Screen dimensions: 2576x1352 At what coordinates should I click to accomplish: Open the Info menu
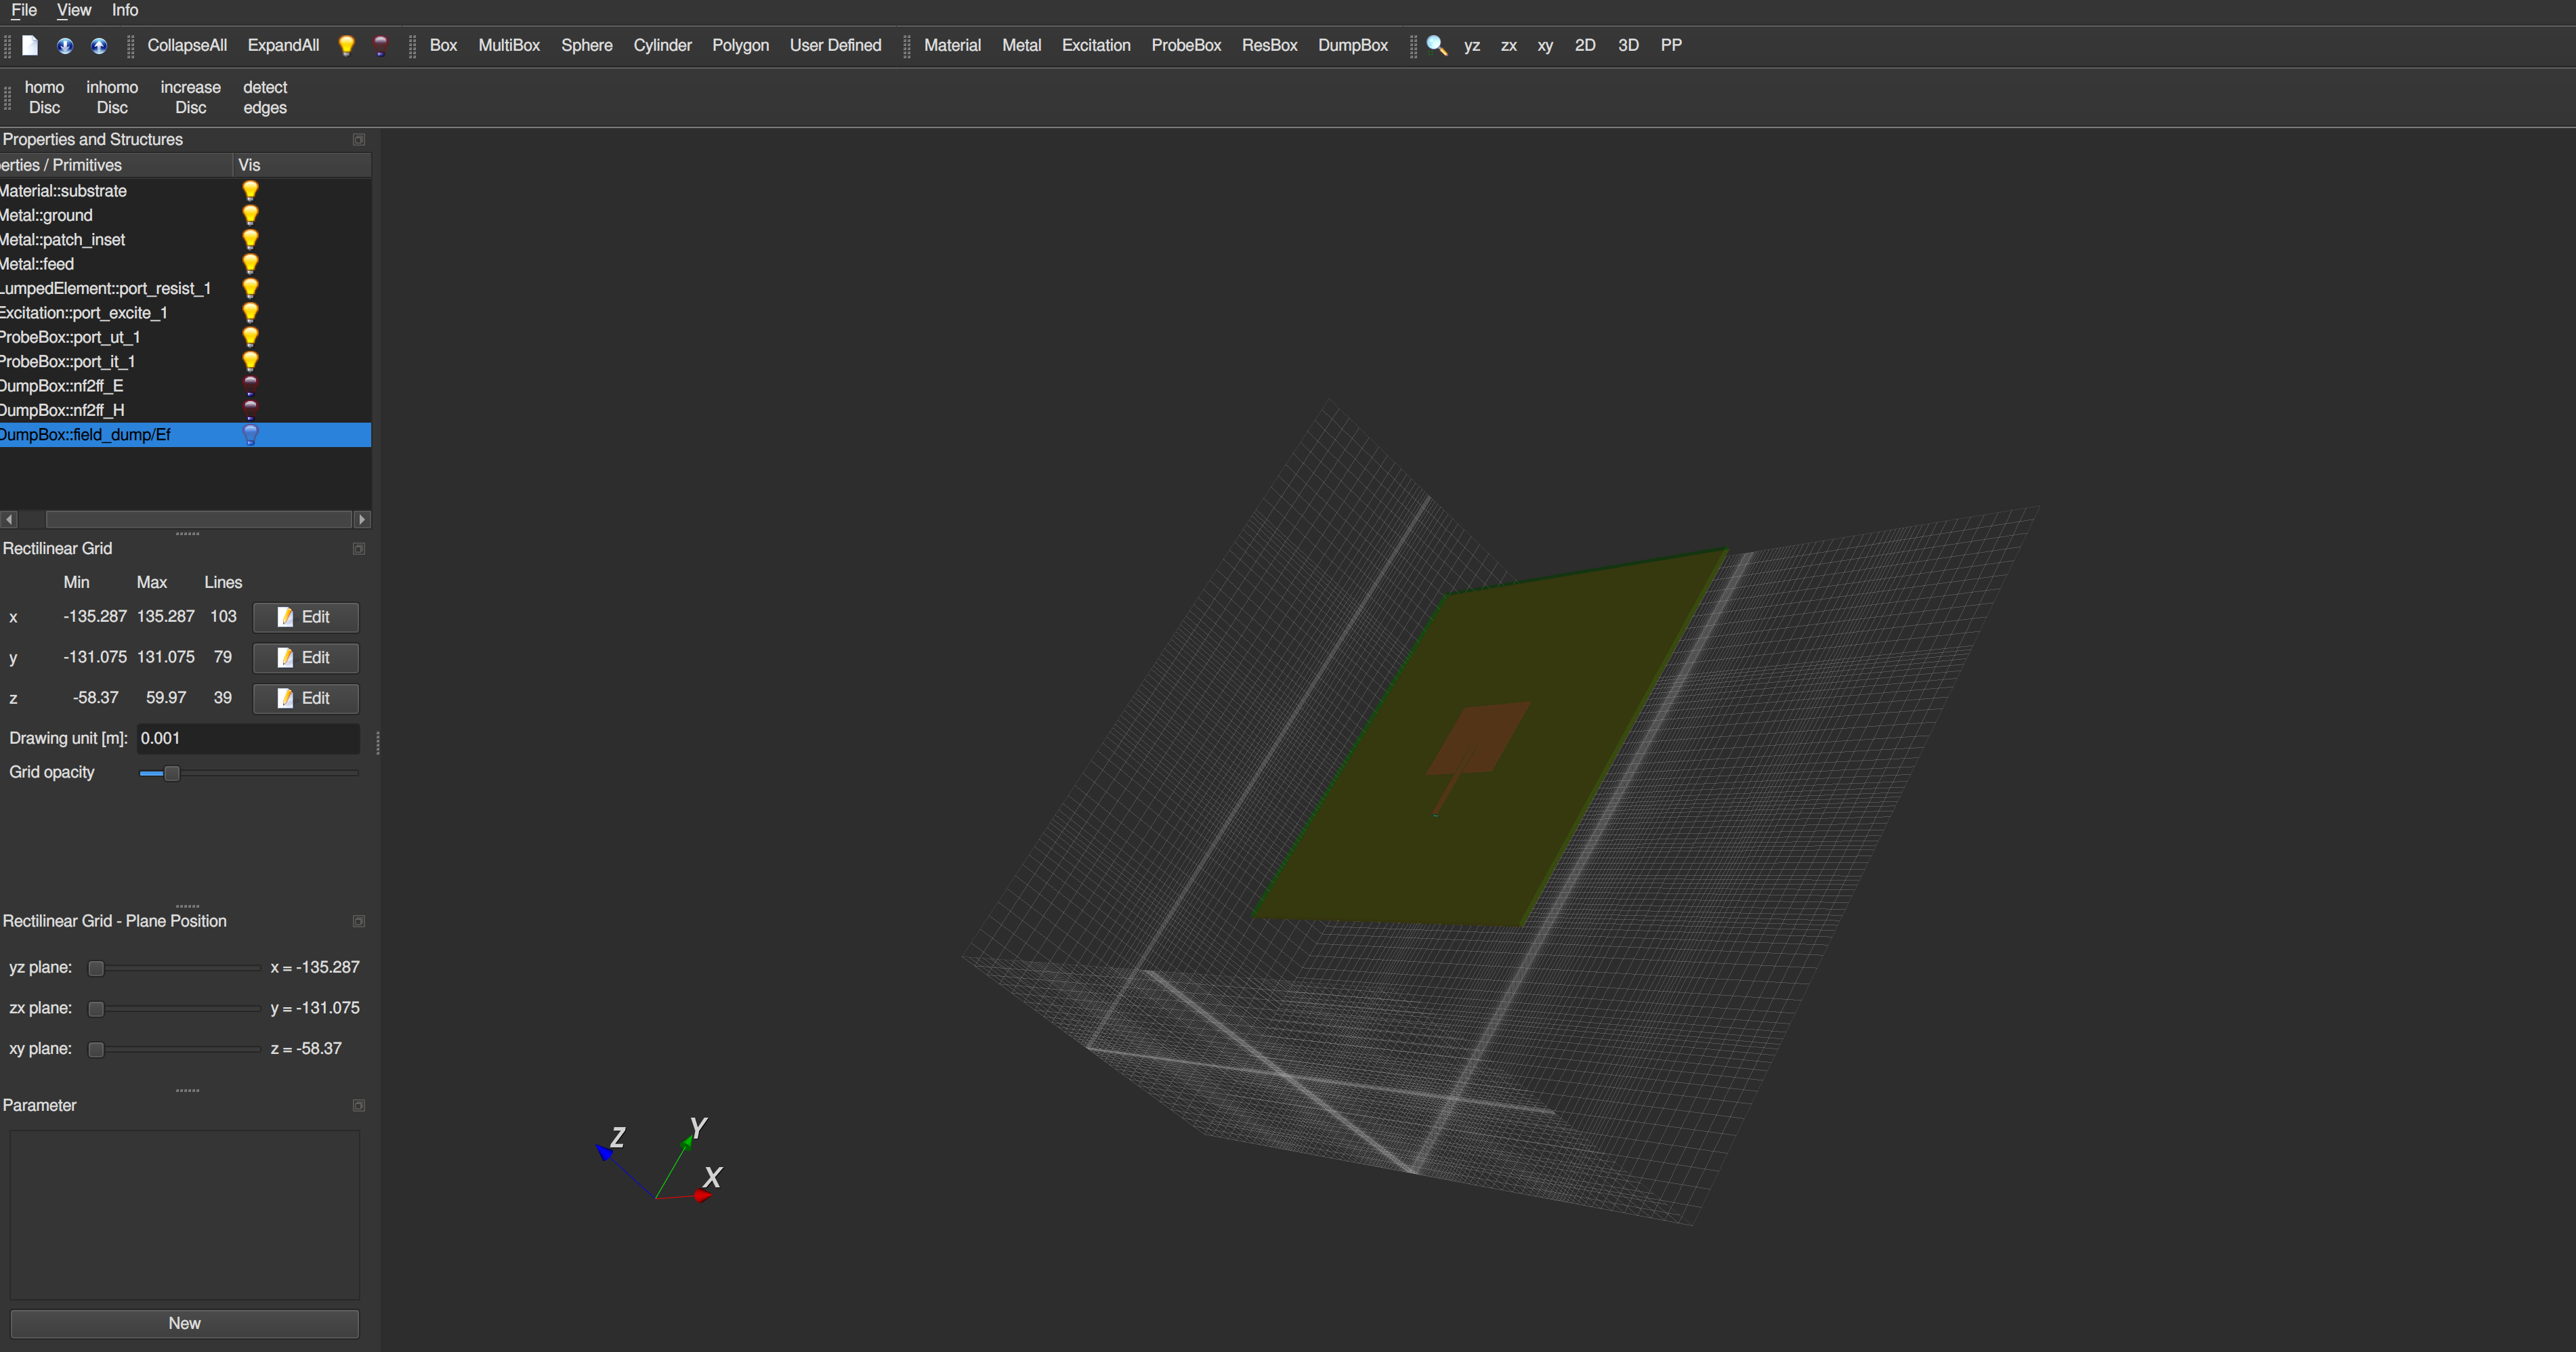[x=125, y=10]
